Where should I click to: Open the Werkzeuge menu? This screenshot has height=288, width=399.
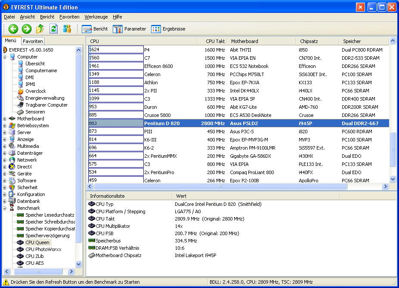click(x=96, y=17)
